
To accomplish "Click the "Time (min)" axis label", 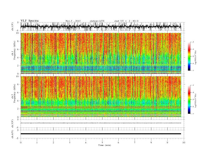I will [105, 145].
